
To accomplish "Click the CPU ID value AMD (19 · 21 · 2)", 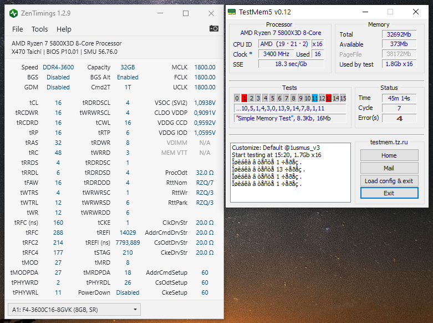I will 284,44.
